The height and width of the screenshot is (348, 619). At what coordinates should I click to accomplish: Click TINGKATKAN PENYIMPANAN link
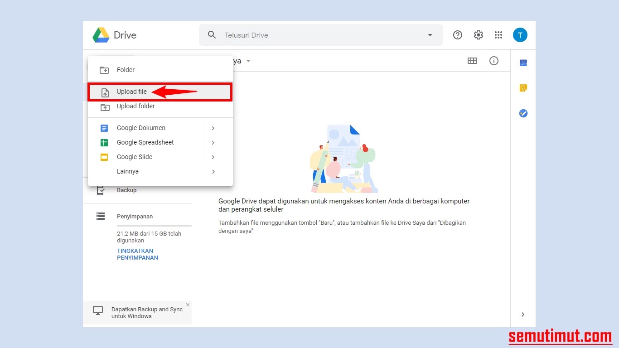(137, 254)
